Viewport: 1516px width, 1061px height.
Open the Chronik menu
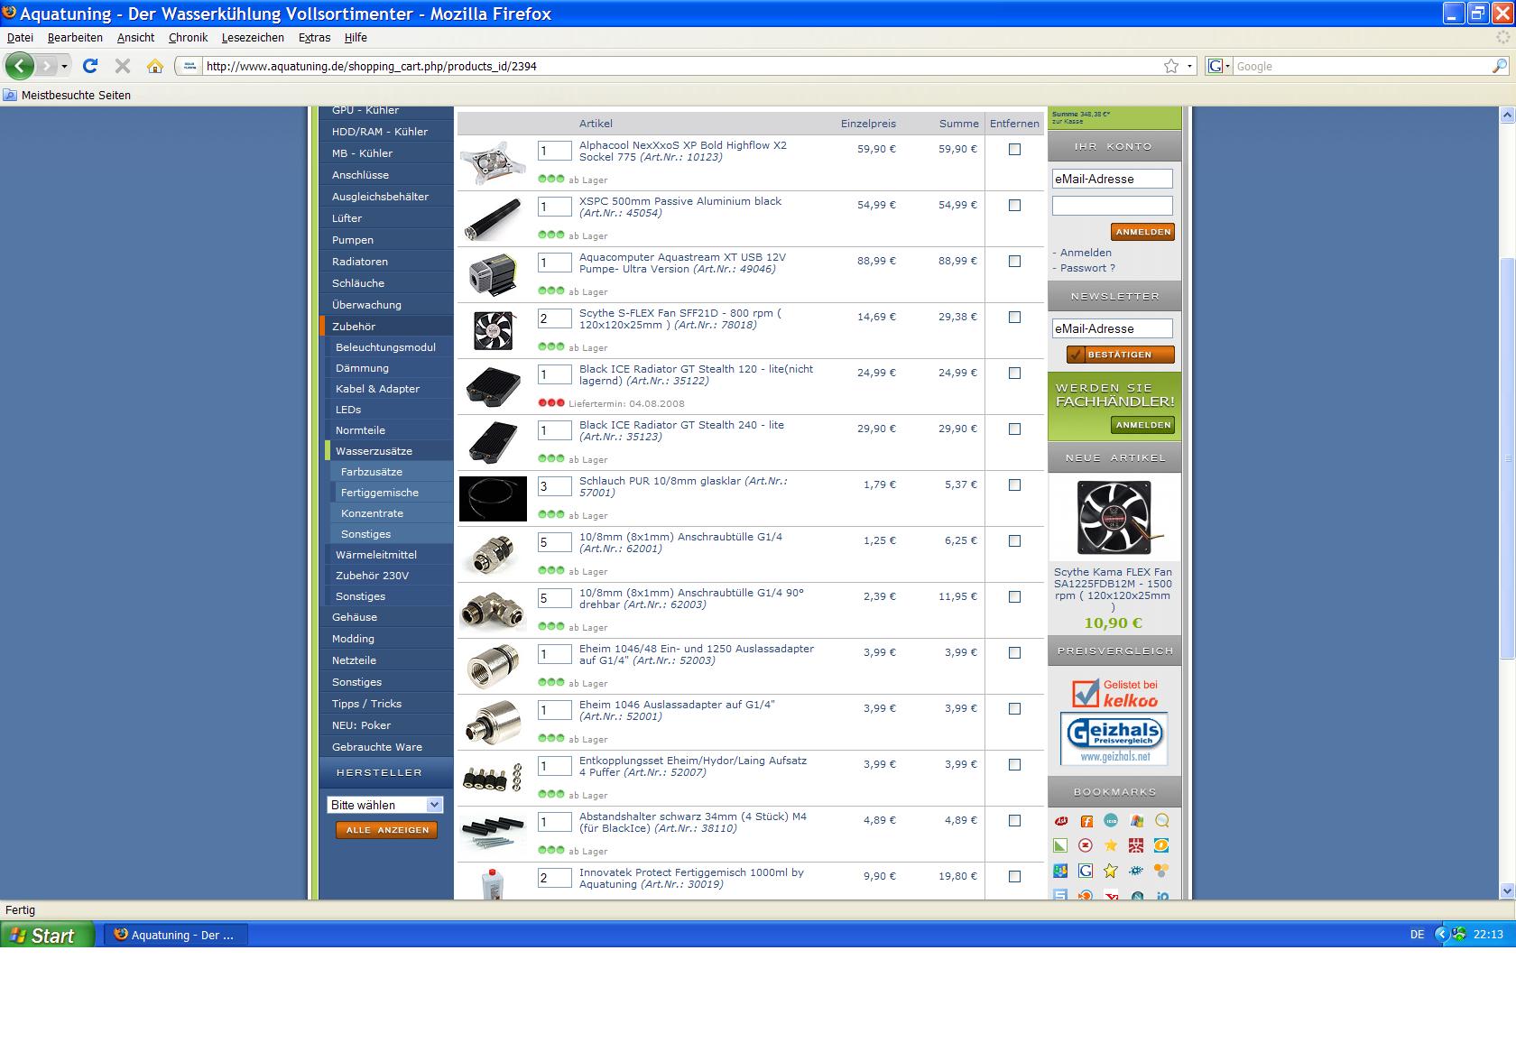(x=188, y=38)
